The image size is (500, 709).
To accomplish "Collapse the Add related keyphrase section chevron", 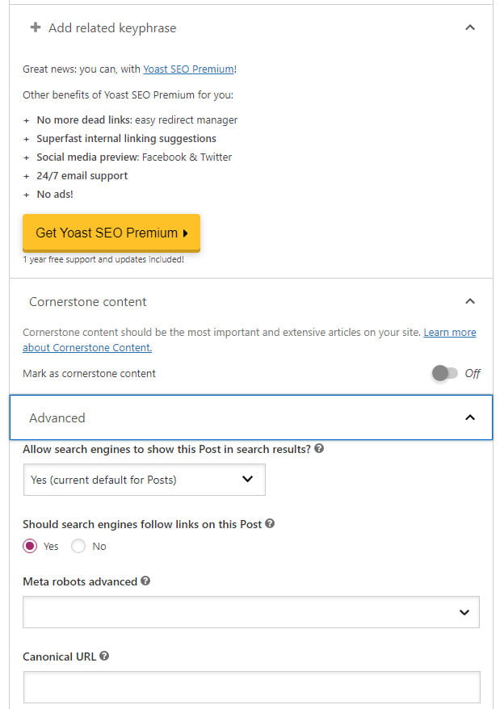I will click(x=470, y=27).
